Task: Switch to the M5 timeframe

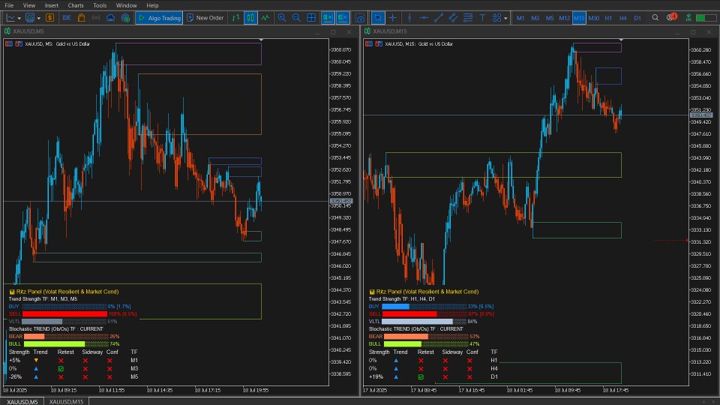Action: (550, 18)
